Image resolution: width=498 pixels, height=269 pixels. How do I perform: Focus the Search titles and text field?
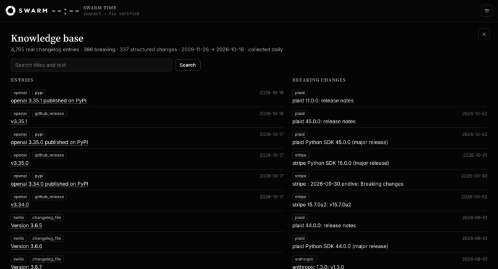coord(91,65)
